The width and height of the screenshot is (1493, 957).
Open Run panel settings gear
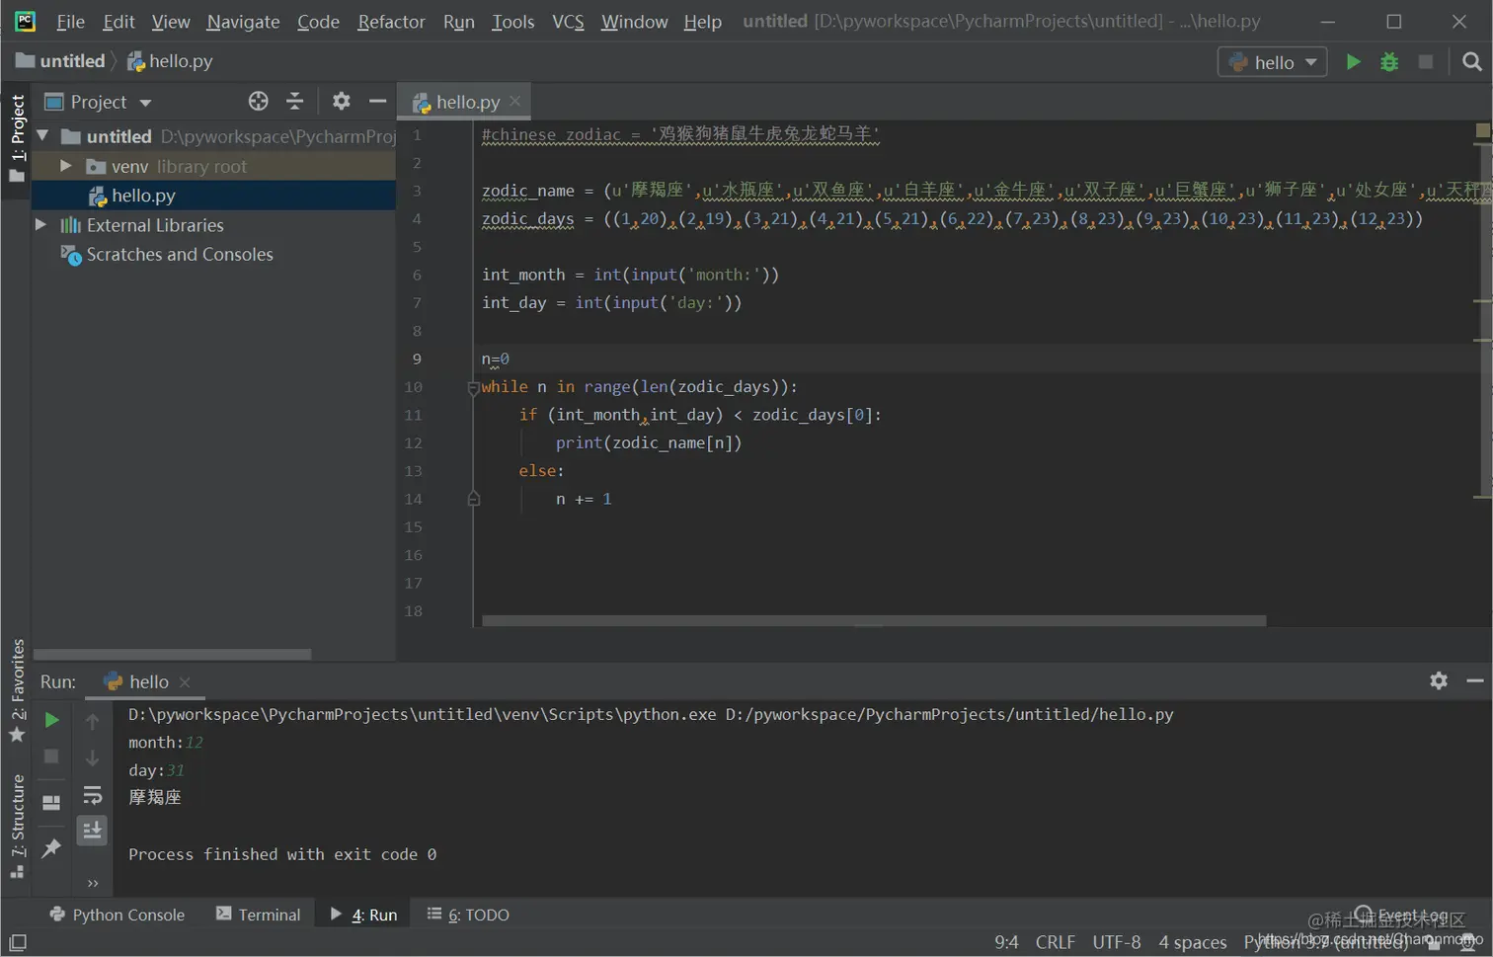click(x=1439, y=680)
